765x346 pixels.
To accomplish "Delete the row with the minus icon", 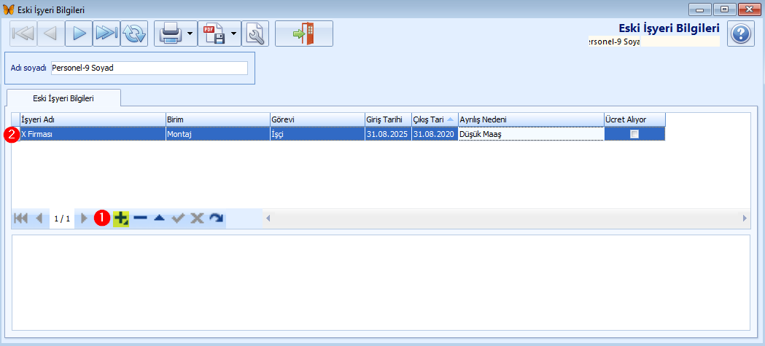I will (141, 218).
